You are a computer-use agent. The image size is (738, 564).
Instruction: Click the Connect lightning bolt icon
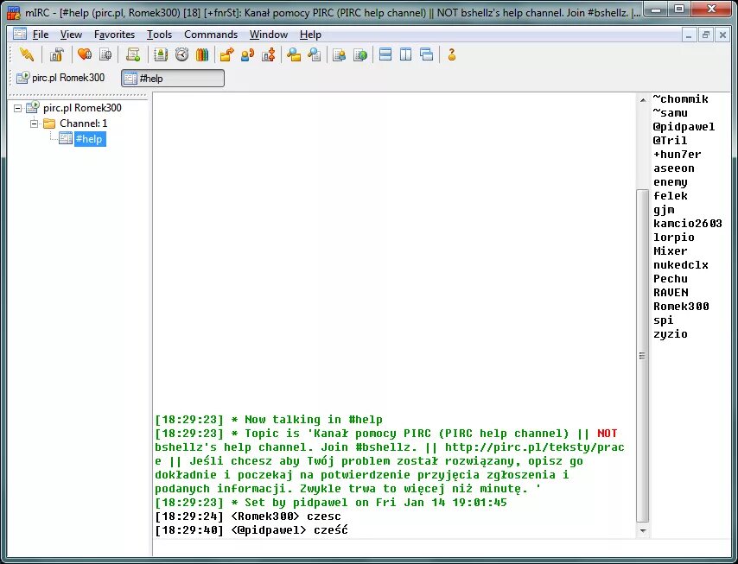(x=27, y=55)
